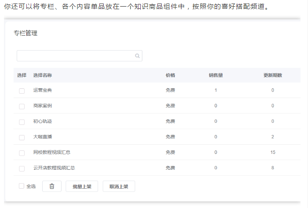Viewport: 308px width, 208px height.
Task: Mark the 网校教程视频汇总 checkbox
Action: click(22, 153)
